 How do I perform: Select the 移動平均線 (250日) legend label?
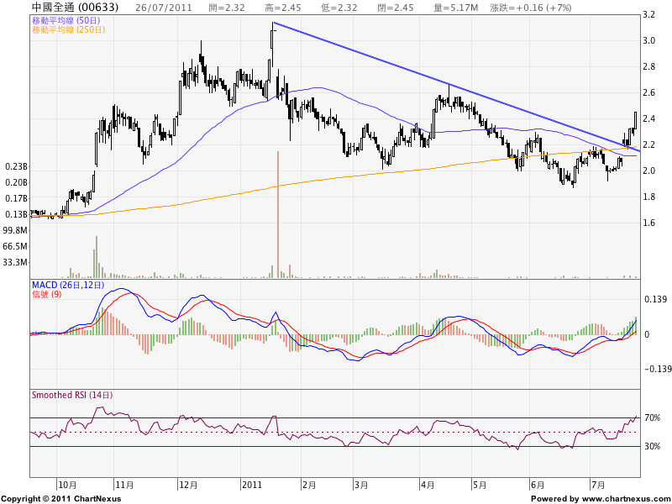[x=68, y=29]
